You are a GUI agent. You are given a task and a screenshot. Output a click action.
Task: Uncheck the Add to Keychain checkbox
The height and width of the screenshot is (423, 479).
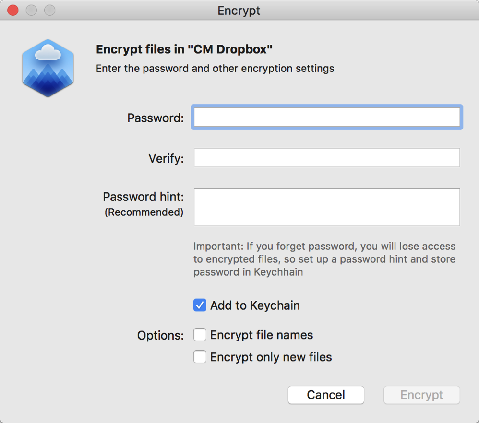pyautogui.click(x=200, y=305)
